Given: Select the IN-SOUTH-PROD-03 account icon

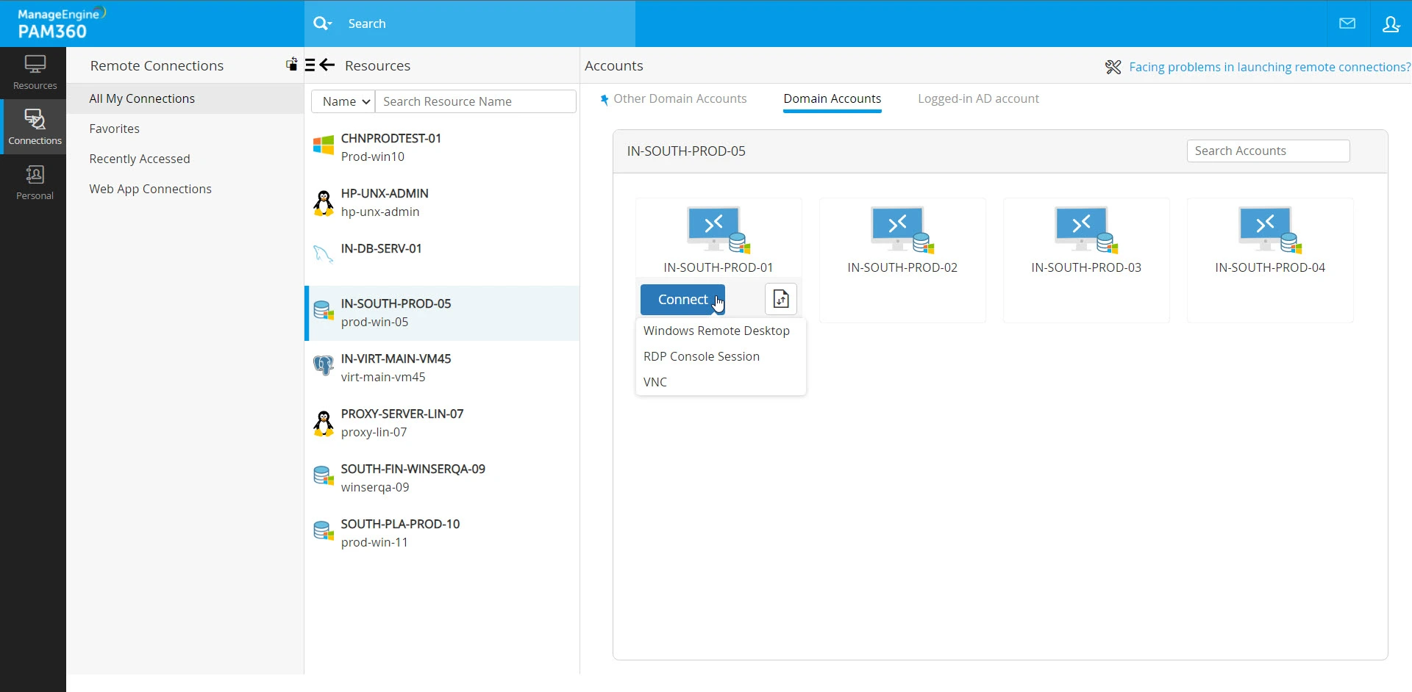Looking at the screenshot, I should click(x=1086, y=230).
